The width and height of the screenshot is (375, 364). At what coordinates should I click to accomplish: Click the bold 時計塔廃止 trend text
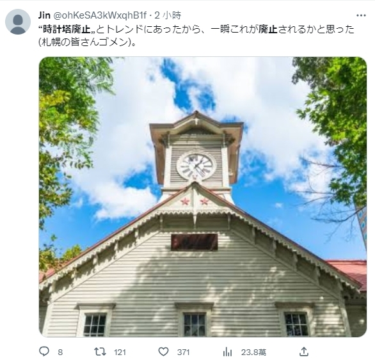tap(67, 29)
